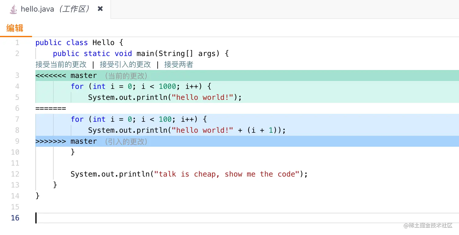Click the <<<<<<< master conflict marker line

247,75
